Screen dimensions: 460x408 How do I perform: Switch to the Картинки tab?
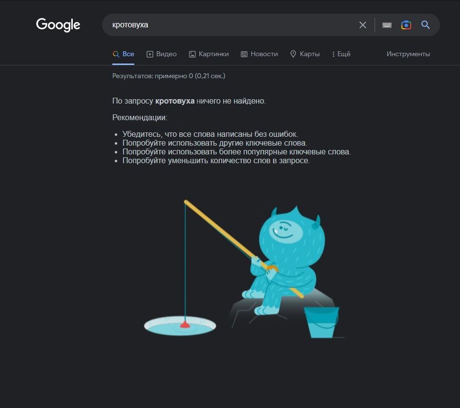tap(209, 54)
